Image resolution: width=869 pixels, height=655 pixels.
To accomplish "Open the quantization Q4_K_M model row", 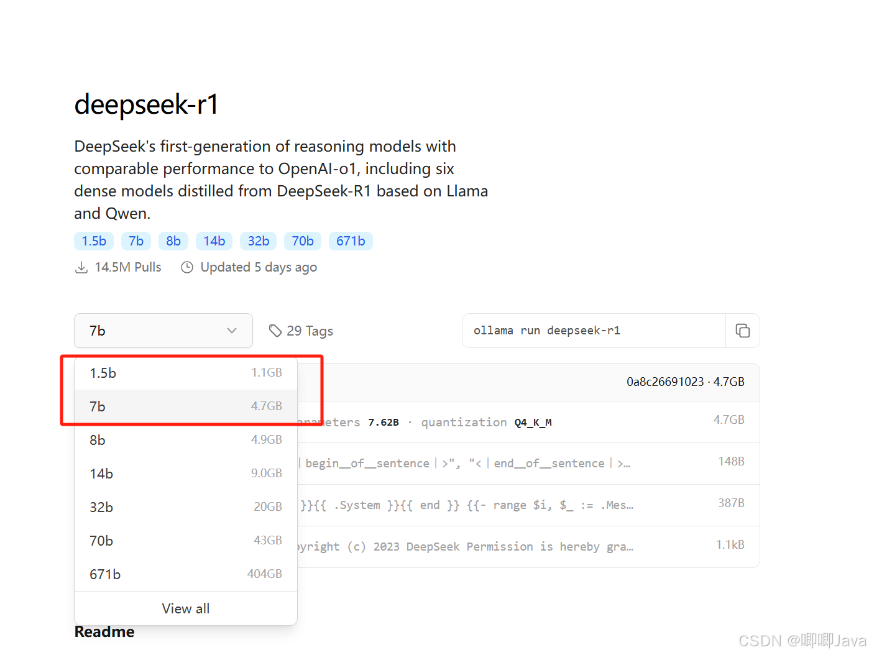I will click(528, 422).
